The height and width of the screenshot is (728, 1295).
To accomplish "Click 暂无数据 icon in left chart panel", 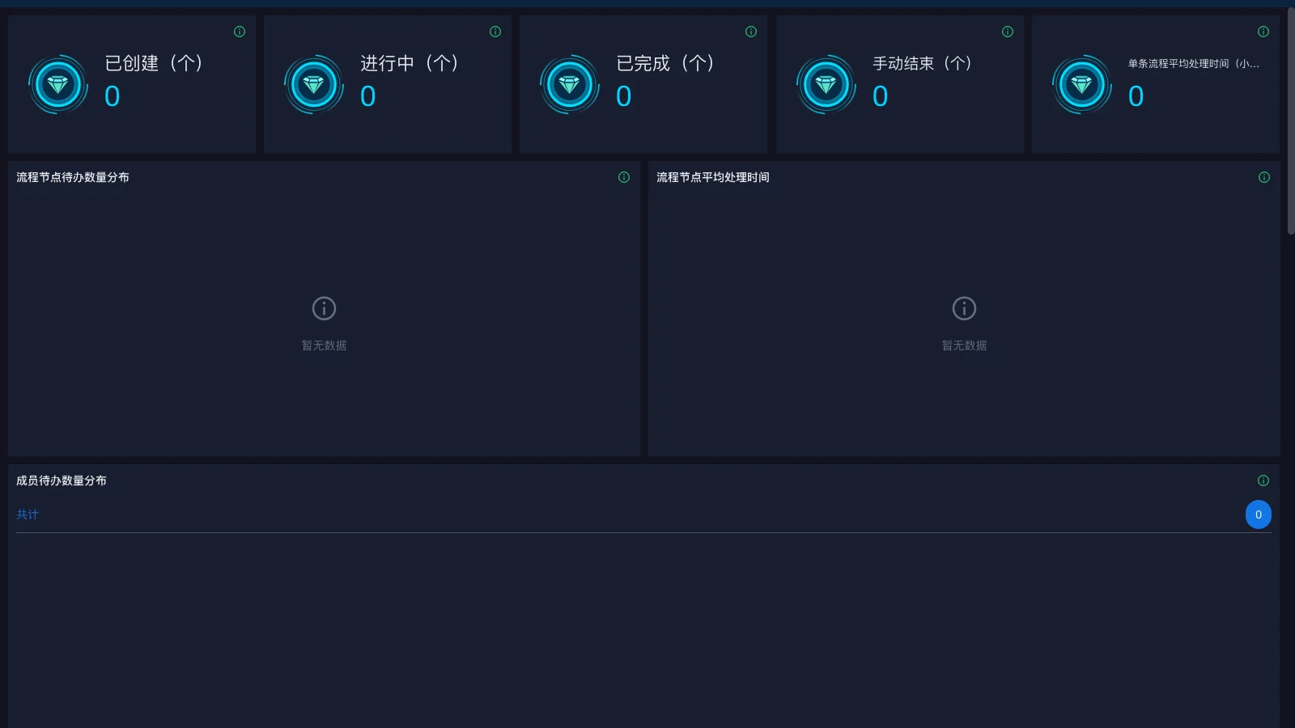I will (x=323, y=308).
